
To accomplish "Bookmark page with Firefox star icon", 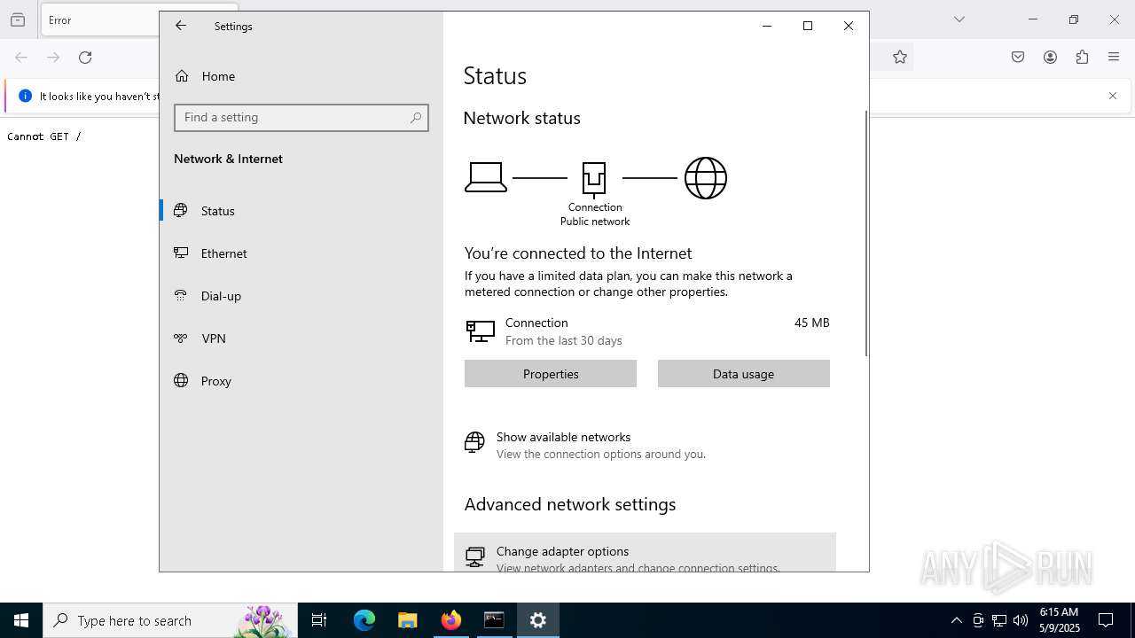I will [900, 58].
